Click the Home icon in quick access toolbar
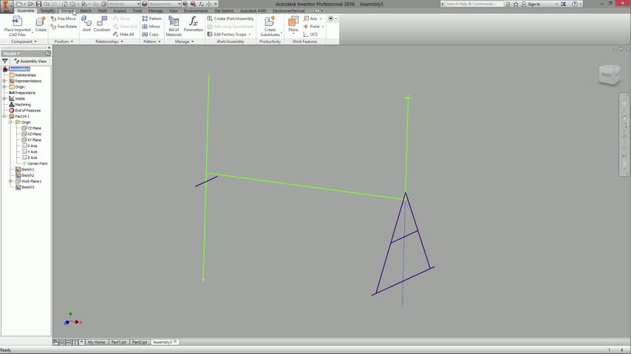The height and width of the screenshot is (354, 631). coord(64,4)
